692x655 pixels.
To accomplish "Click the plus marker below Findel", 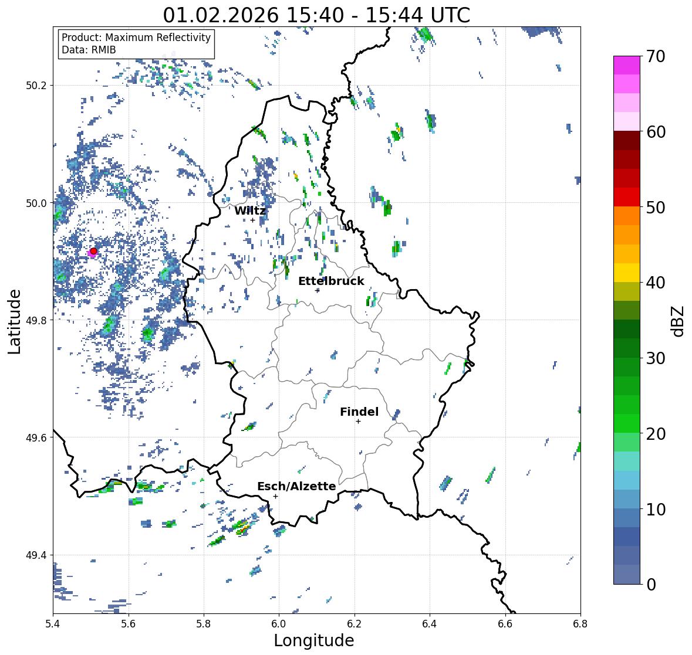I will coord(359,422).
